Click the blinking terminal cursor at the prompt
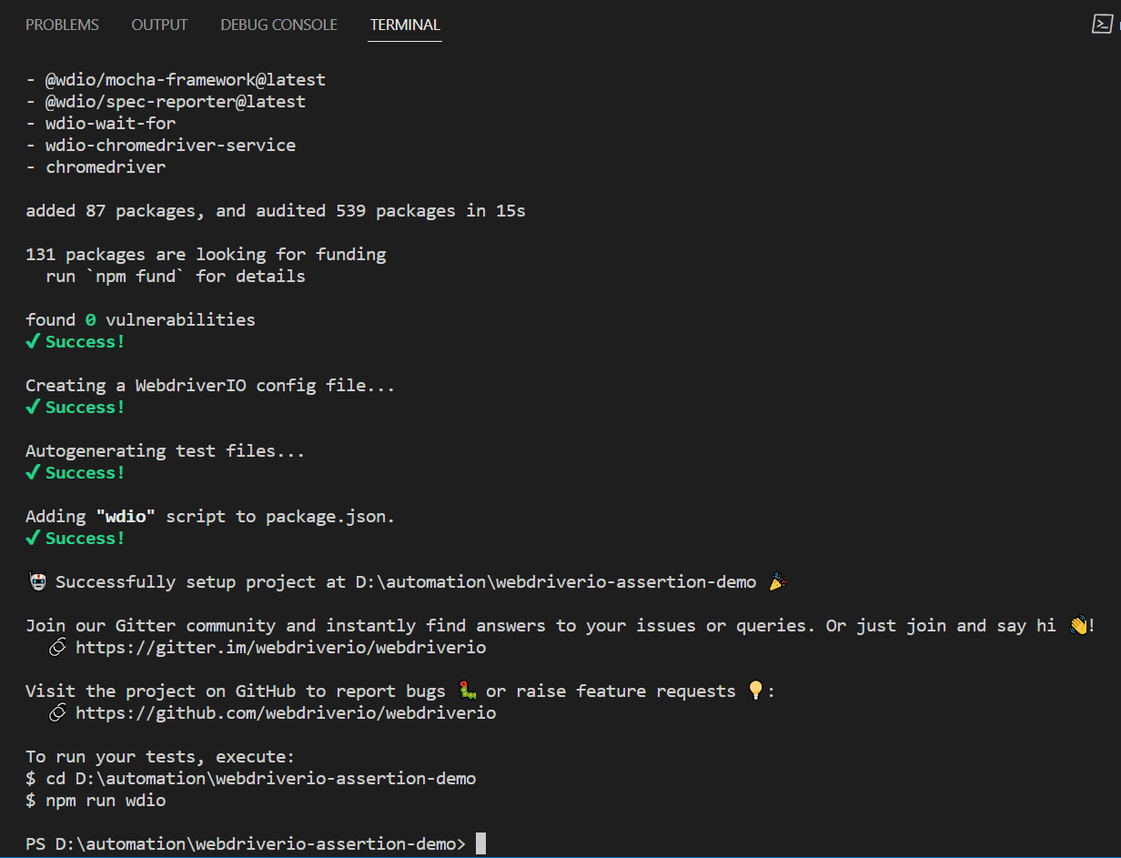Viewport: 1121px width, 858px height. tap(481, 843)
